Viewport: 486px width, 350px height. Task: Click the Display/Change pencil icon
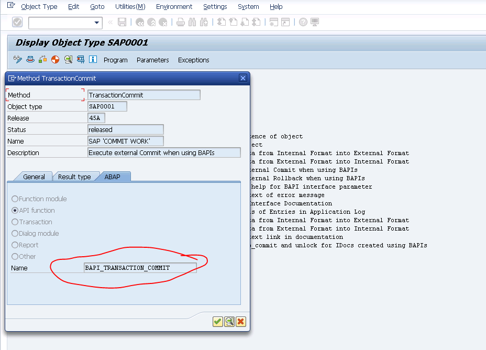pyautogui.click(x=18, y=59)
